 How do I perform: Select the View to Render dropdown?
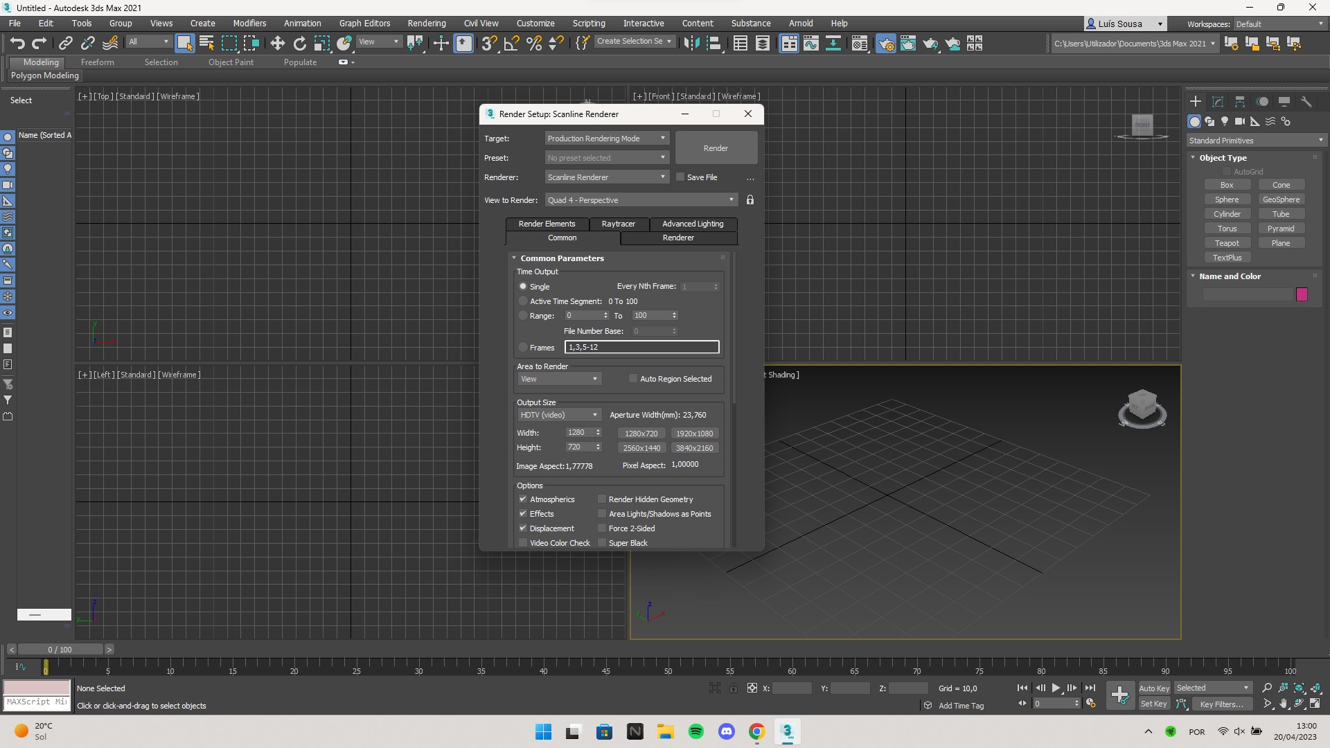click(639, 200)
